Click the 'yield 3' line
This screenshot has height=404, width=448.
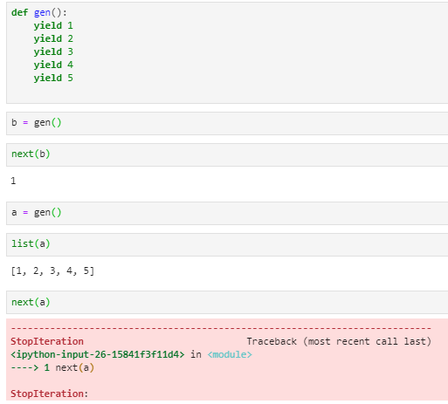click(x=53, y=51)
